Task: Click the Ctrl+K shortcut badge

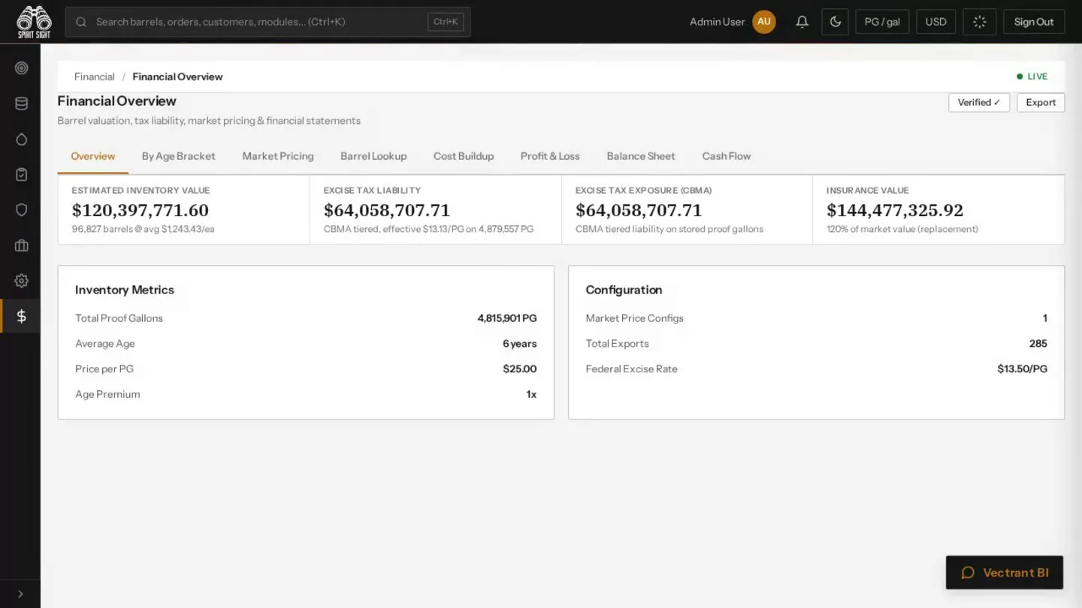Action: tap(446, 22)
